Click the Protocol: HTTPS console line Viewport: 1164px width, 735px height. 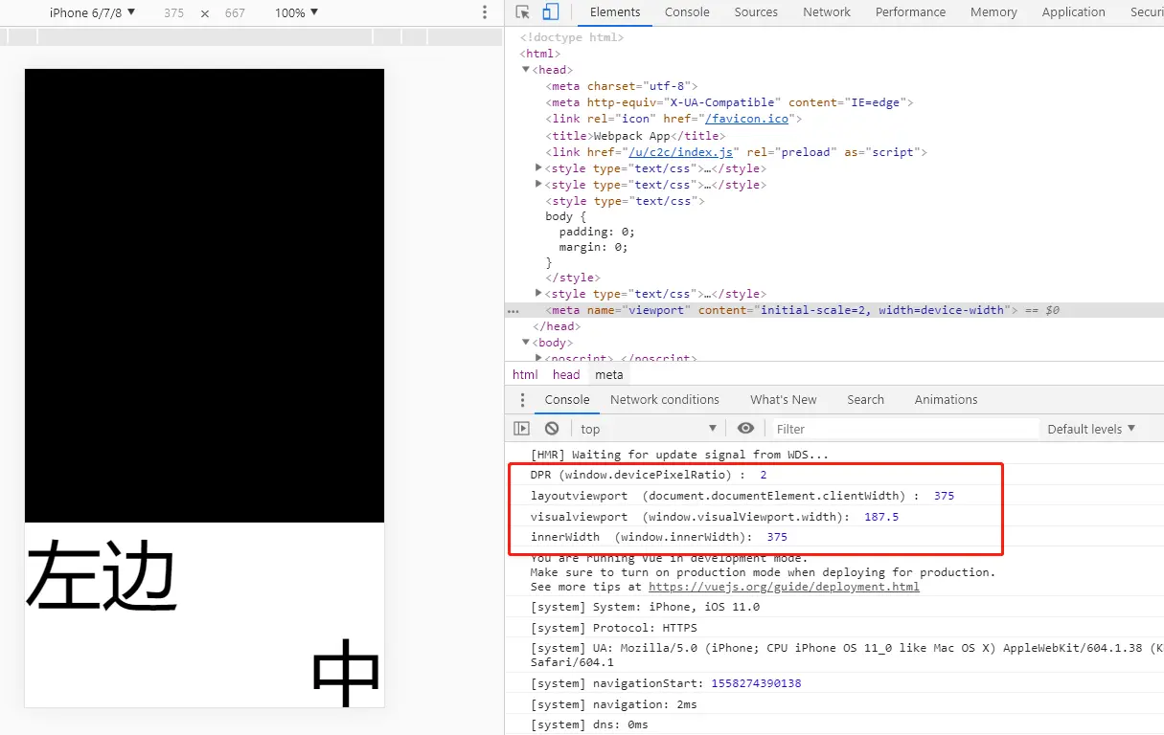(614, 628)
